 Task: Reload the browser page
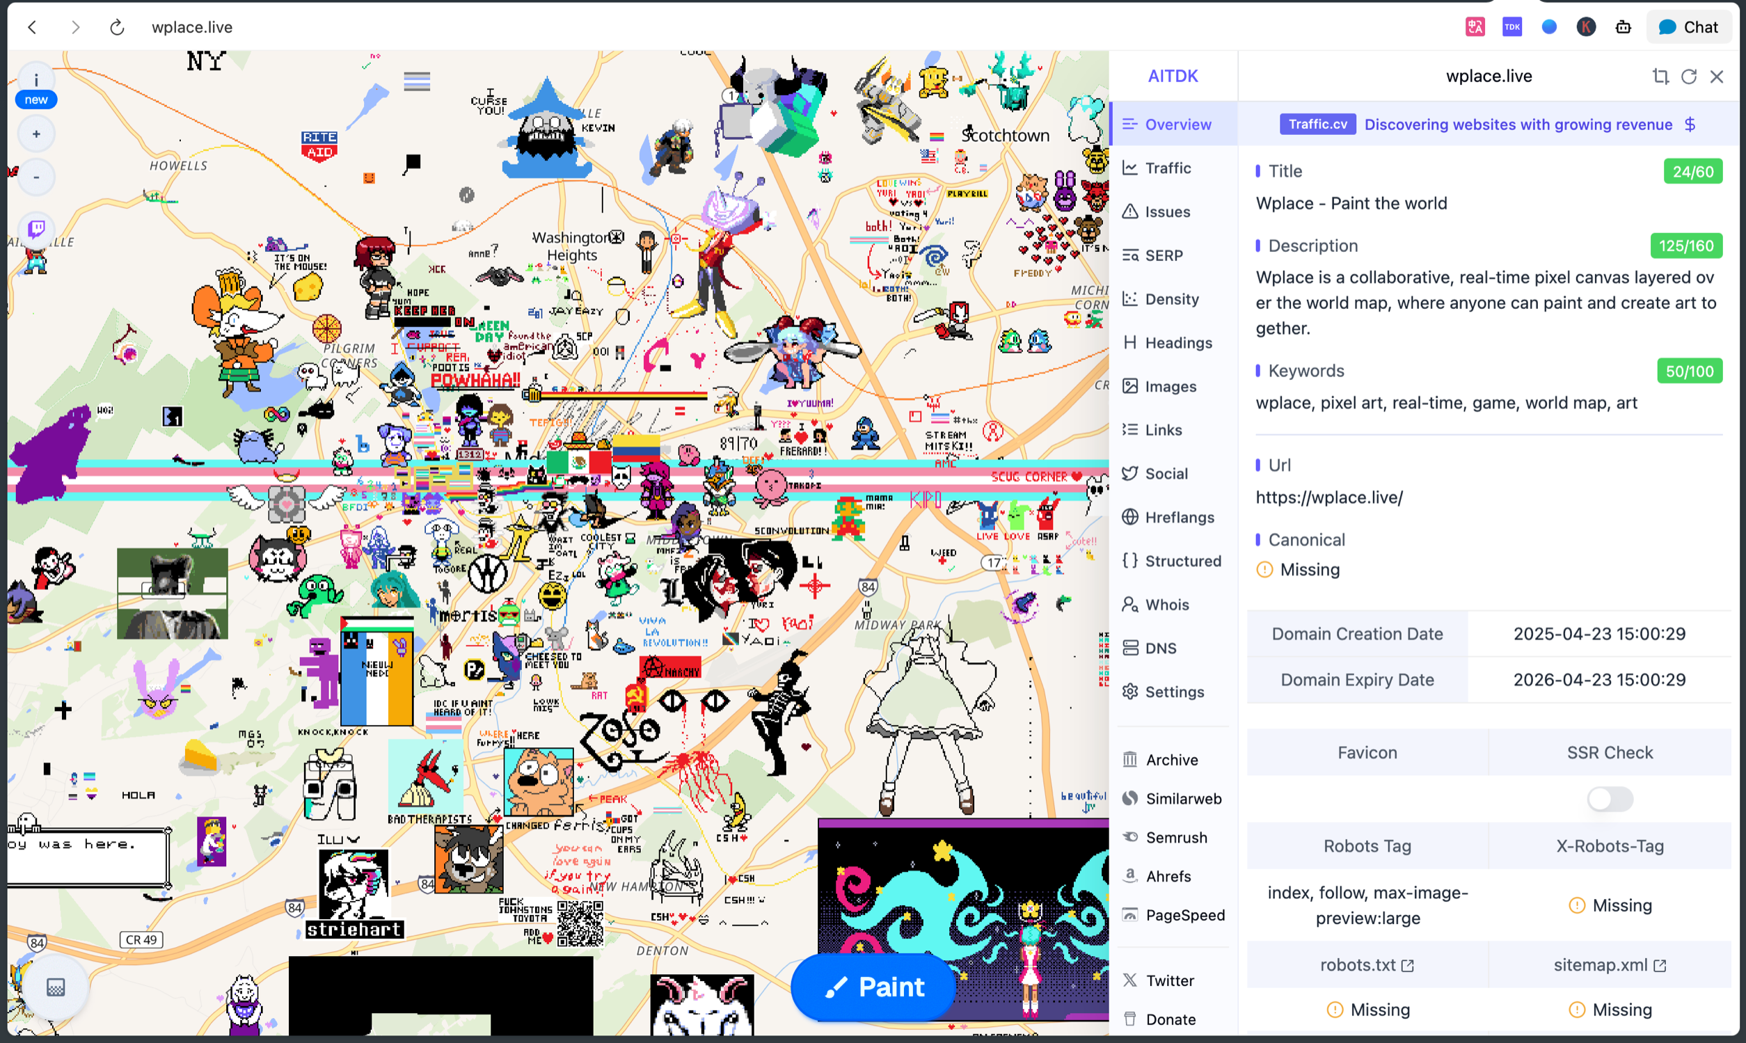click(x=117, y=26)
